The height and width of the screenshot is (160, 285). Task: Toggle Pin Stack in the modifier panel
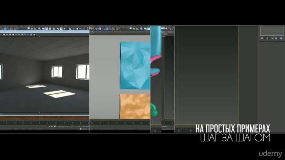click(x=262, y=38)
